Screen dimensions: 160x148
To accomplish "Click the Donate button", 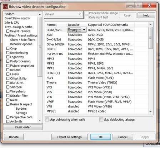I will click(x=14, y=137).
